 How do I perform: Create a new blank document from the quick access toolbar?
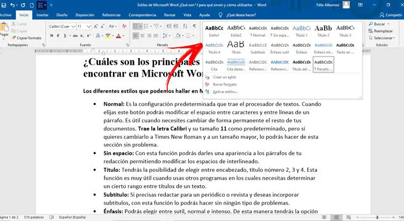pyautogui.click(x=32, y=5)
